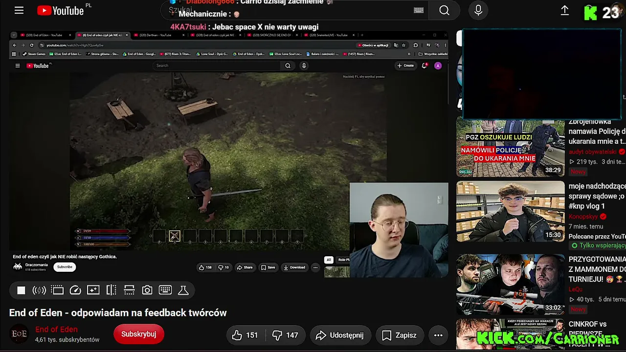Open the YouTube guide hamburger menu at top
Screen dimensions: 626x352
click(x=19, y=10)
